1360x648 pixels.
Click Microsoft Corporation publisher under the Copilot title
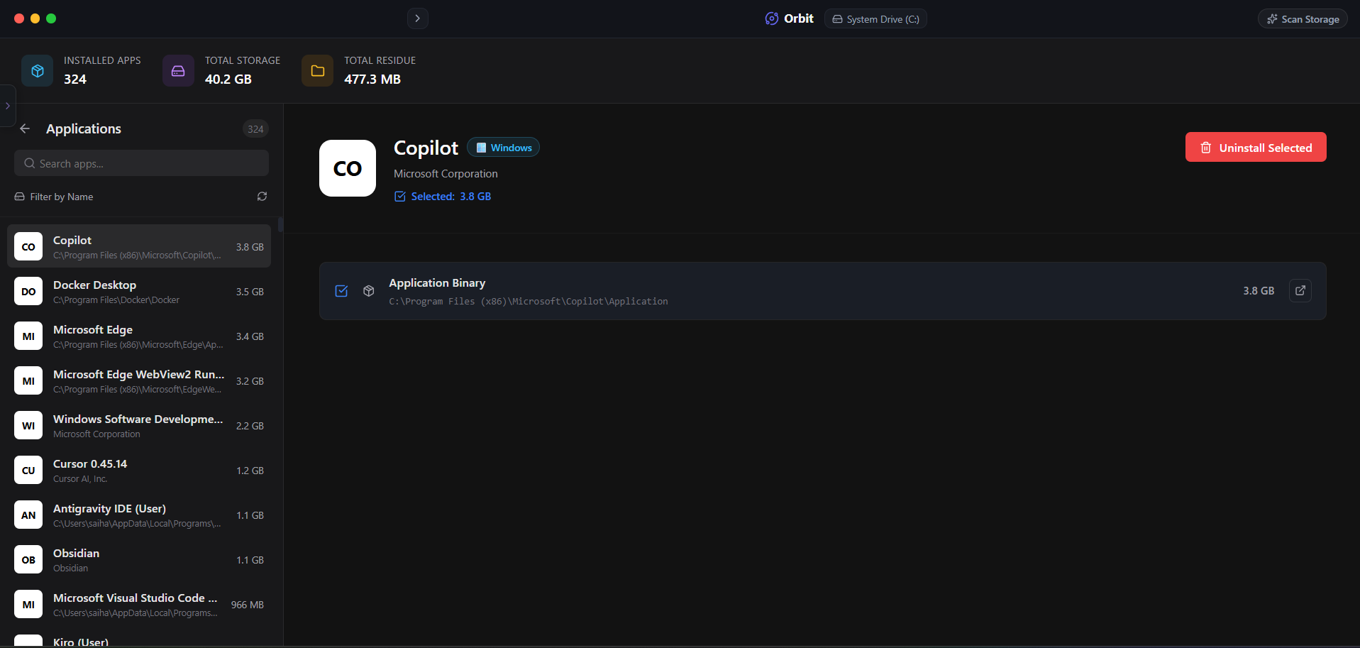(446, 174)
